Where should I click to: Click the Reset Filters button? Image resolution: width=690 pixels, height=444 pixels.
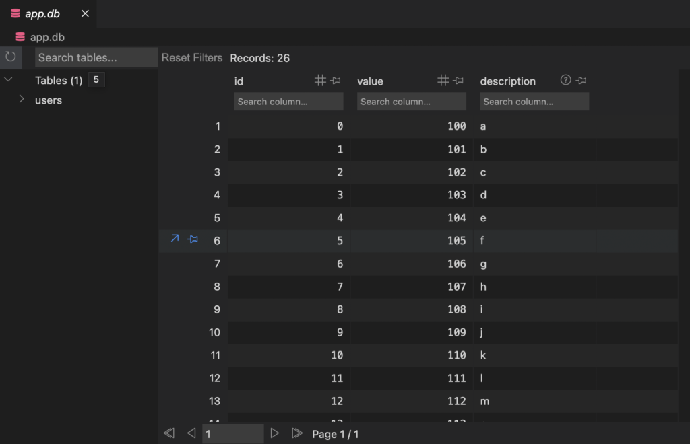click(x=192, y=58)
